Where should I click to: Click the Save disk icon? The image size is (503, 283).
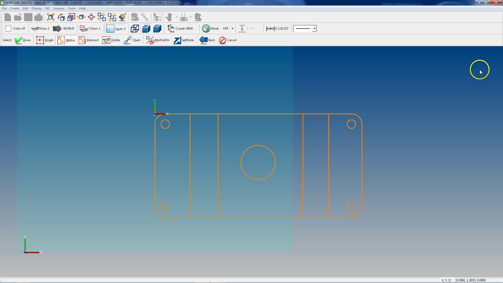pyautogui.click(x=28, y=17)
